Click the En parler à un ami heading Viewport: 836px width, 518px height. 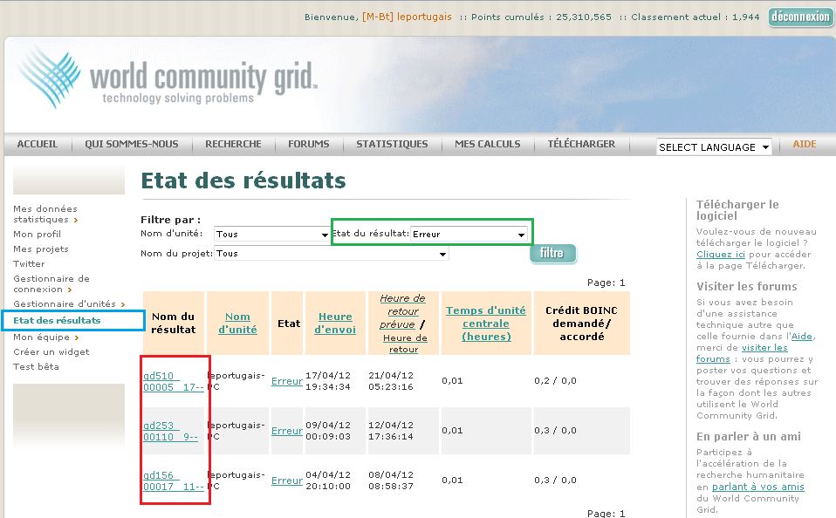point(749,437)
